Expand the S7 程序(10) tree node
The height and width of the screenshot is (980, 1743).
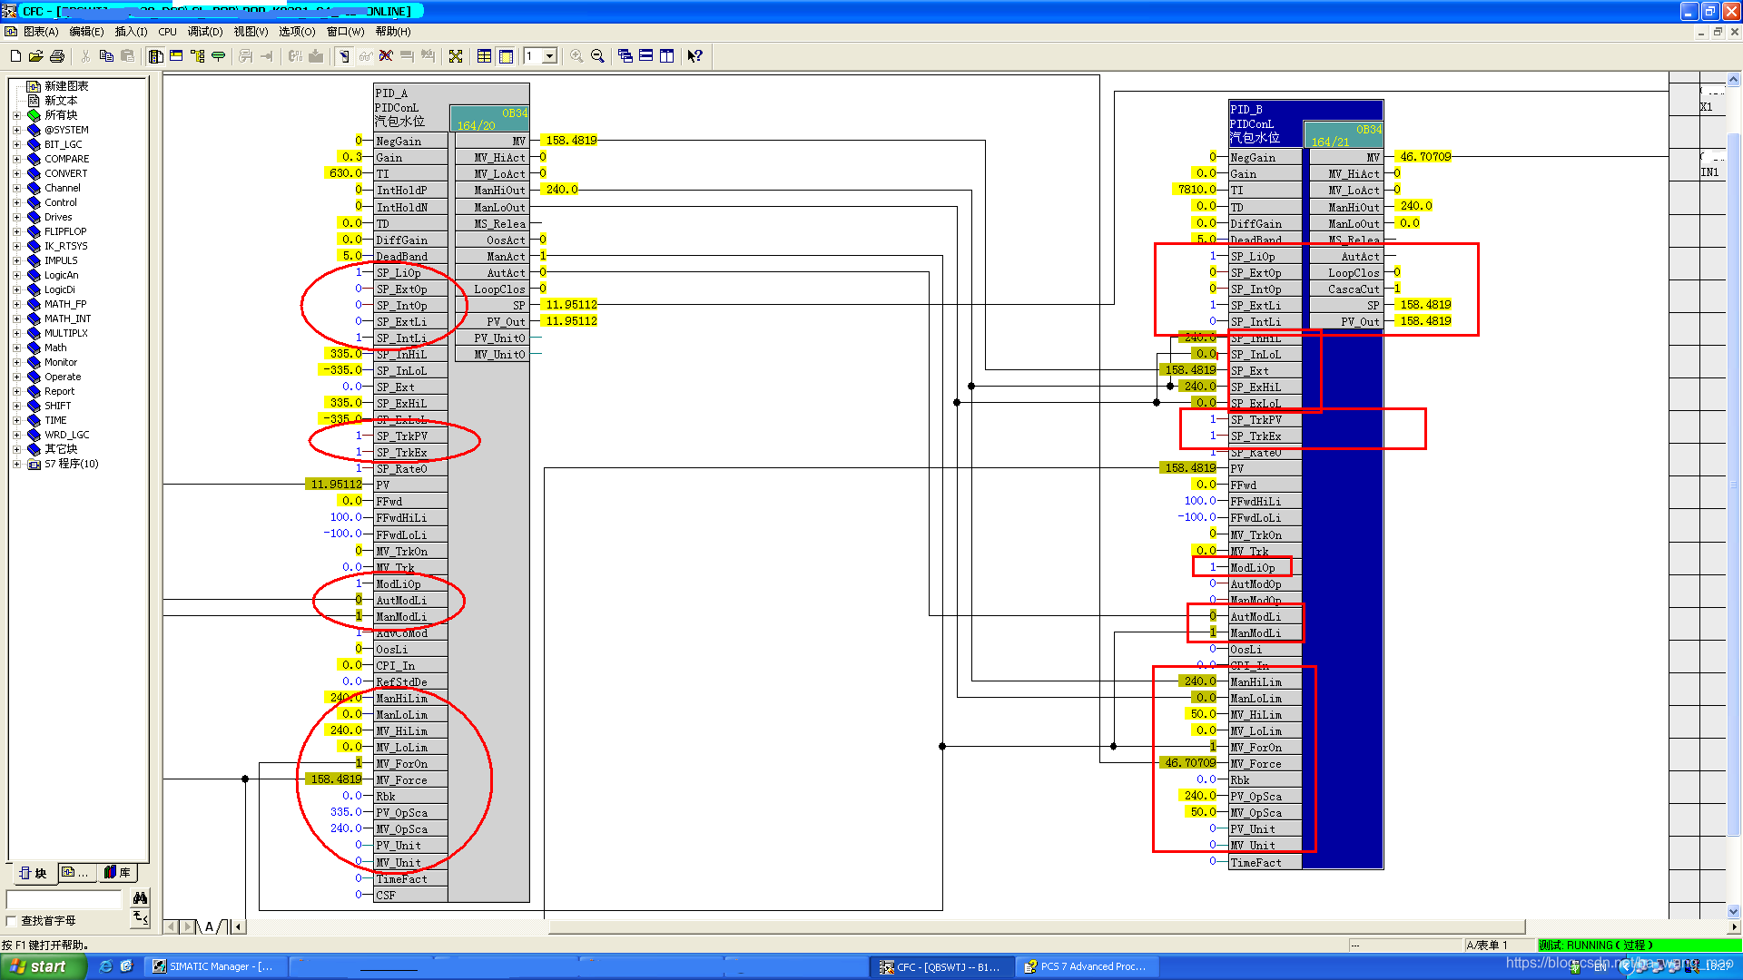pos(16,464)
